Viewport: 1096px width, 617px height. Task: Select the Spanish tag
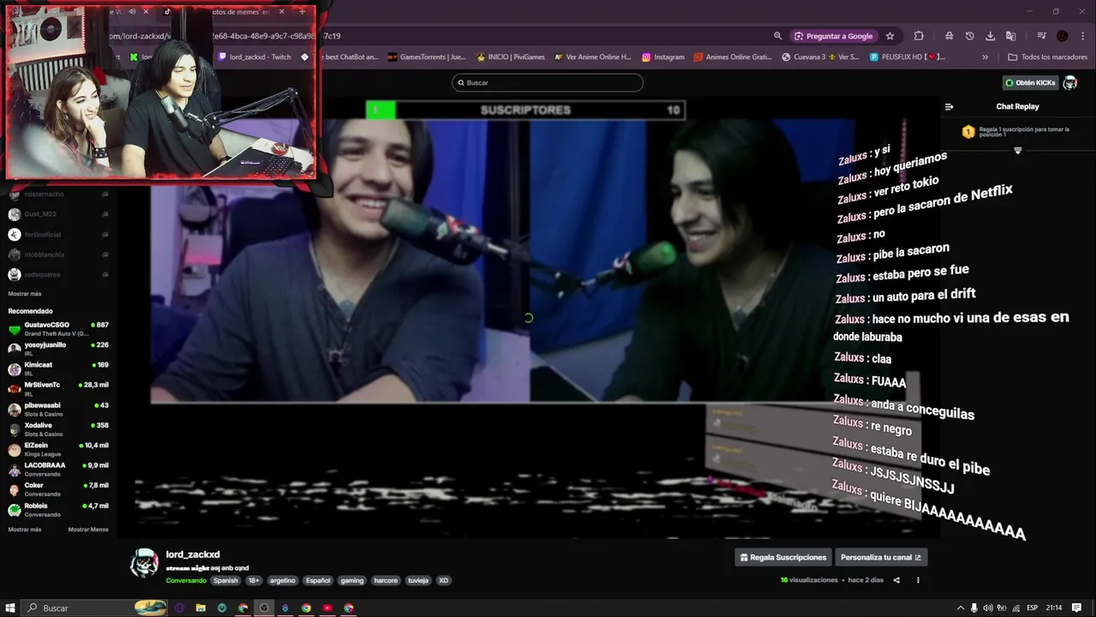click(225, 580)
